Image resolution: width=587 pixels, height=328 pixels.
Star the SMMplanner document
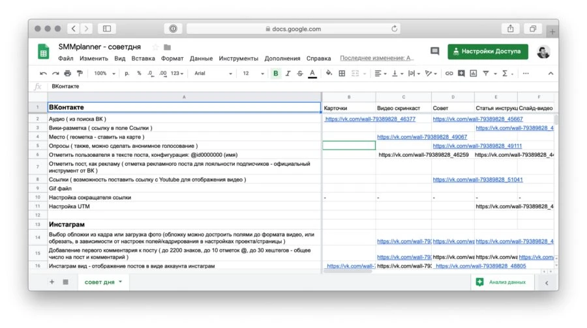click(155, 48)
